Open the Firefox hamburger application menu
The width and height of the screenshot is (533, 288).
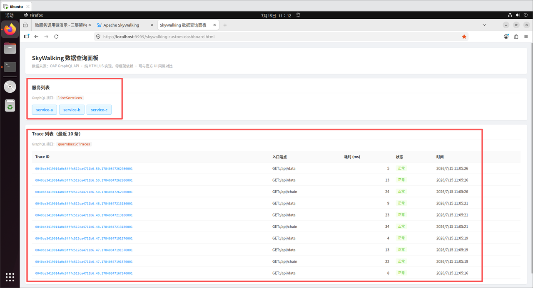point(526,37)
